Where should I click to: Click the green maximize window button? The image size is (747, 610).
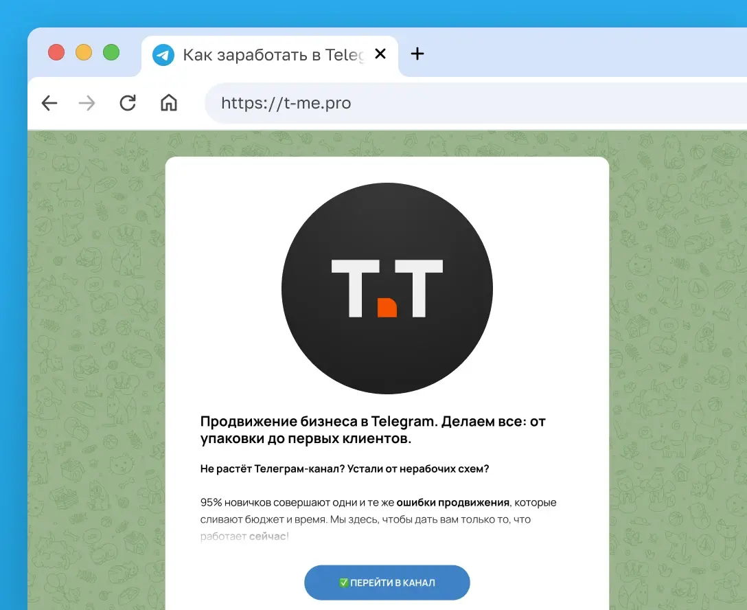pos(111,52)
